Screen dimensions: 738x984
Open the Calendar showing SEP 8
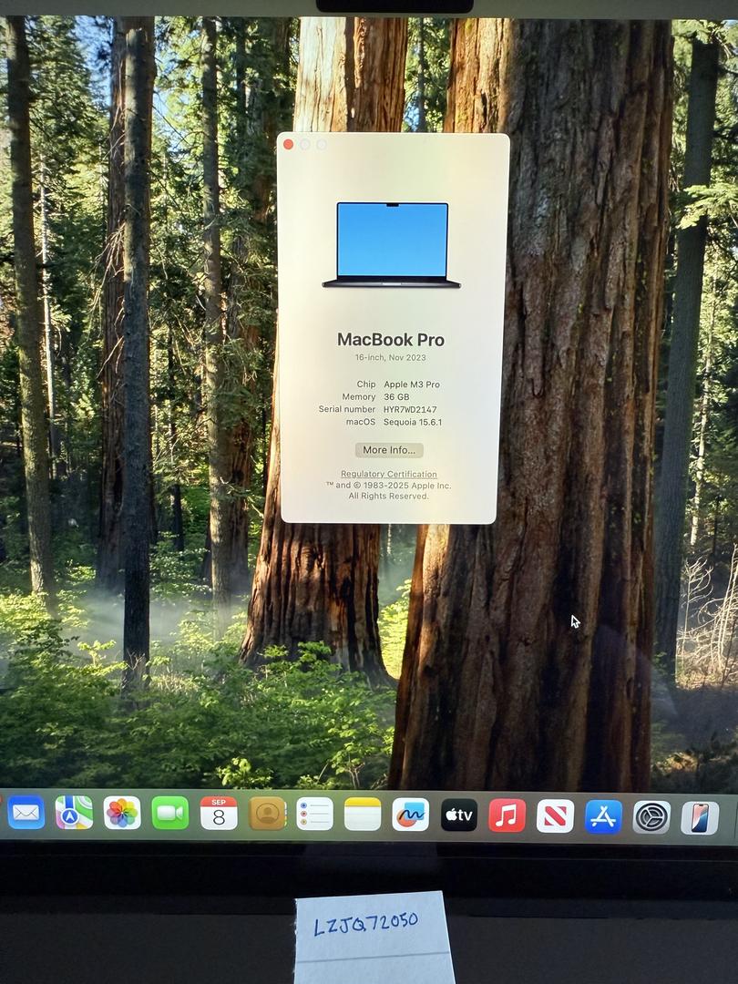coord(219,814)
